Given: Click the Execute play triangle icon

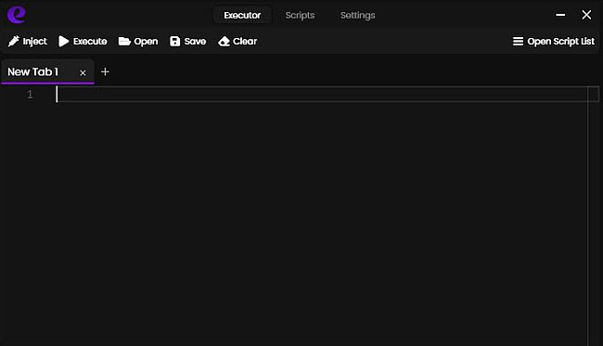Looking at the screenshot, I should [x=63, y=41].
